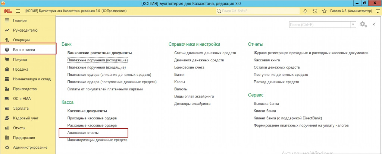Close the function panel with X

pyautogui.click(x=373, y=25)
